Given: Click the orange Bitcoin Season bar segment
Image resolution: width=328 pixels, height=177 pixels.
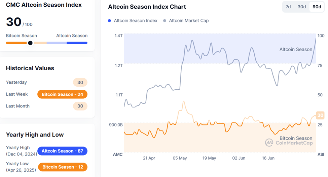Looking at the screenshot, I should [16, 43].
